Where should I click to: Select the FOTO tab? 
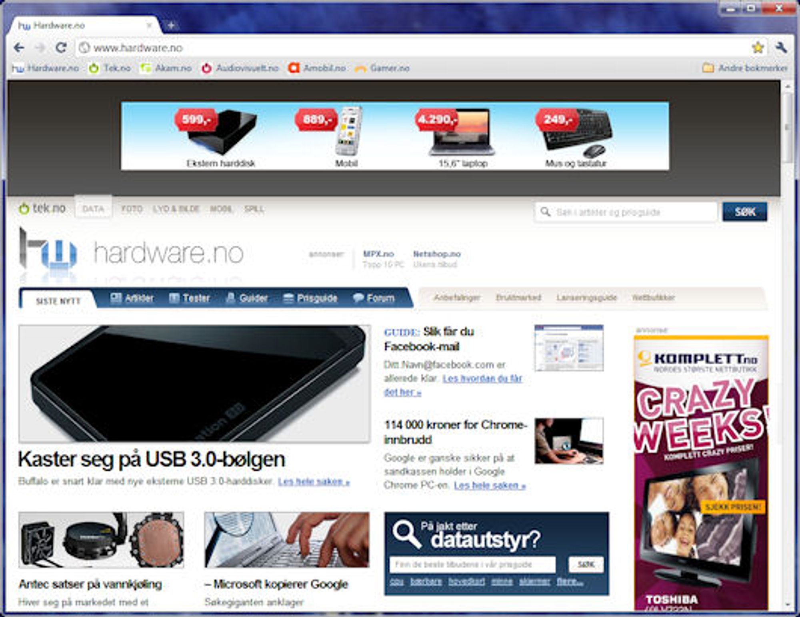(132, 209)
